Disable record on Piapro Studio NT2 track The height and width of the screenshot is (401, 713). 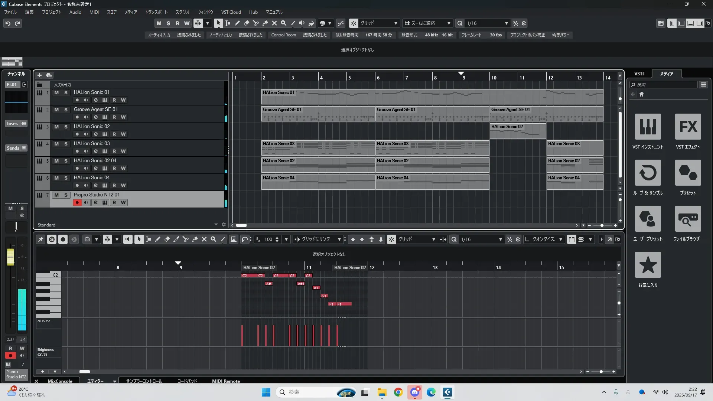pos(77,203)
